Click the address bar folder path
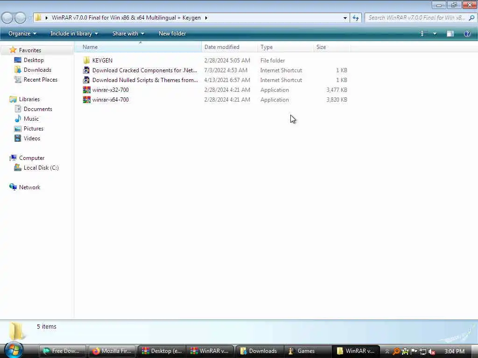The image size is (478, 358). (126, 18)
